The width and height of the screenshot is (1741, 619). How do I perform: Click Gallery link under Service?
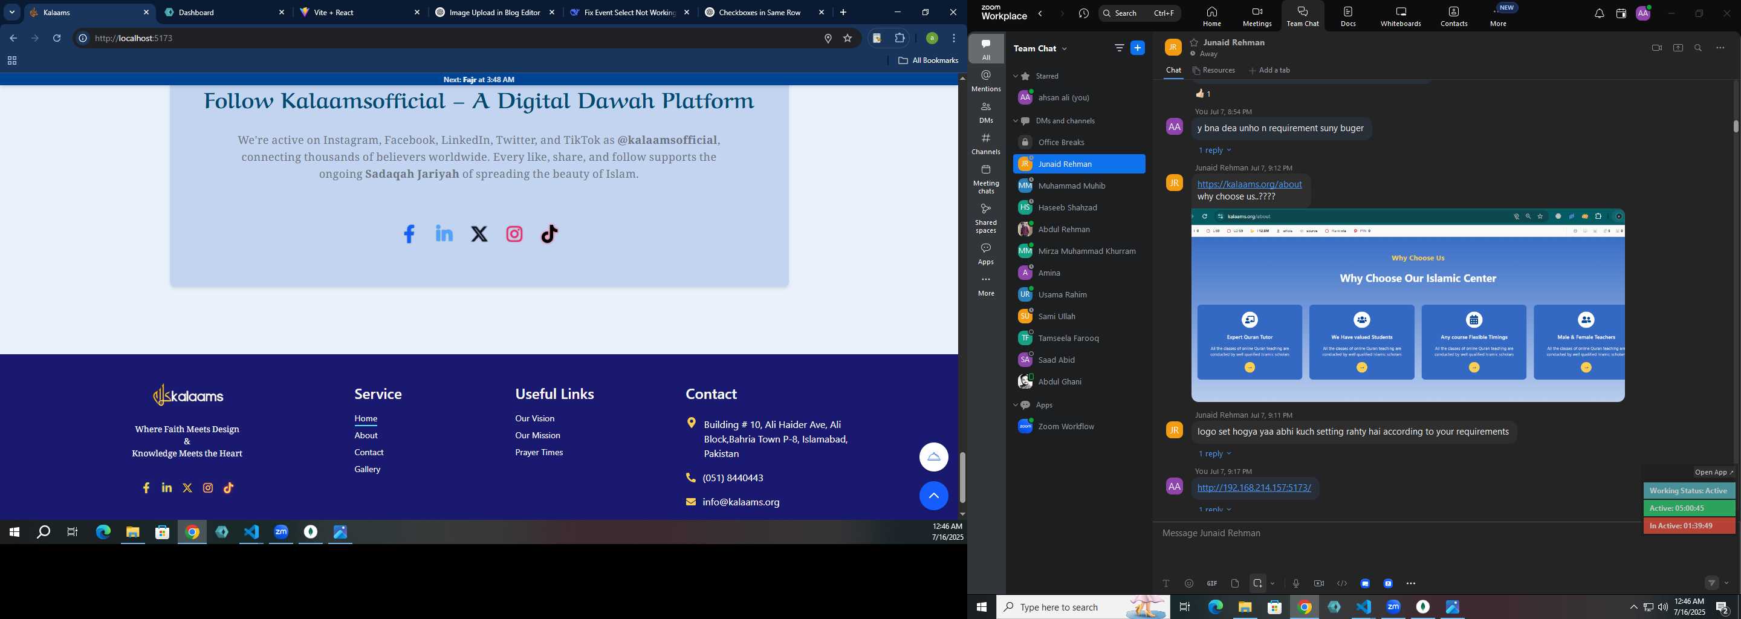[x=367, y=469]
